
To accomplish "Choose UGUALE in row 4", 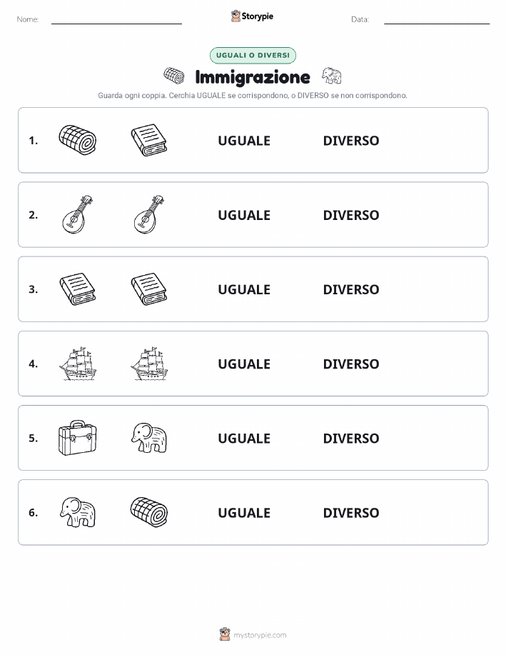I will pos(244,364).
